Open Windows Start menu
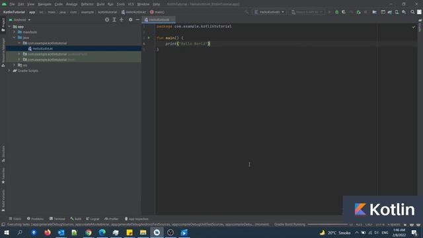Image resolution: width=423 pixels, height=238 pixels. (6, 233)
